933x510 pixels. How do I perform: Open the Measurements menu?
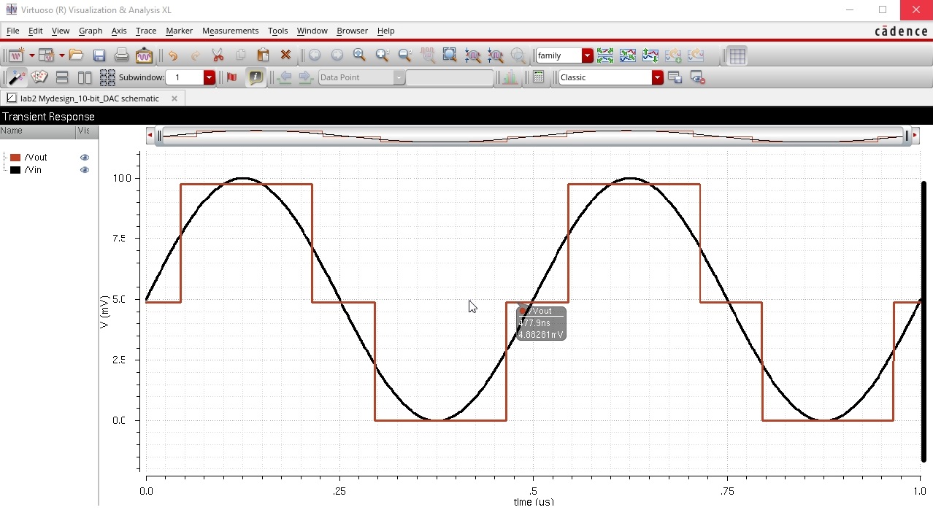[x=230, y=31]
